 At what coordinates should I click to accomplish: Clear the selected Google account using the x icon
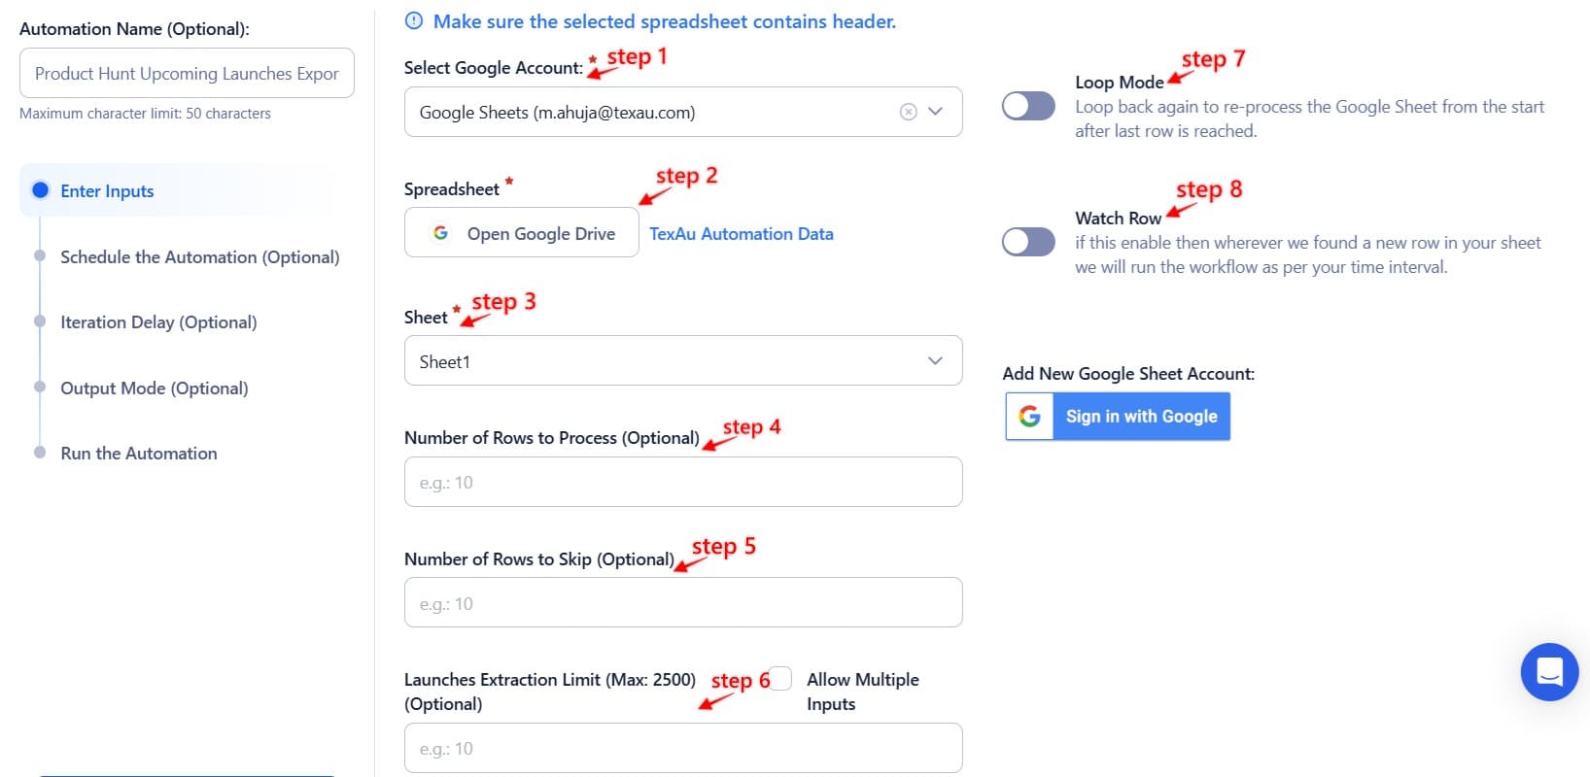908,111
